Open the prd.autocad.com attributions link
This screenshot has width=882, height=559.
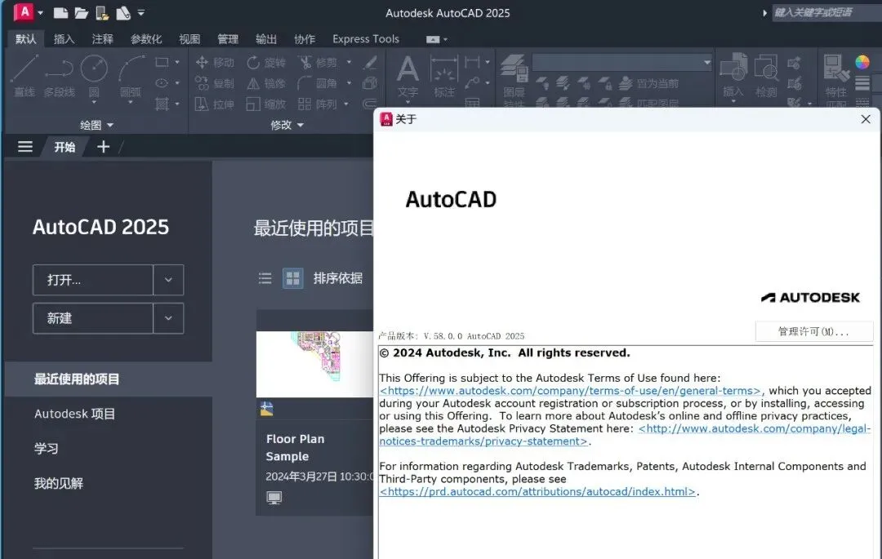pyautogui.click(x=537, y=491)
